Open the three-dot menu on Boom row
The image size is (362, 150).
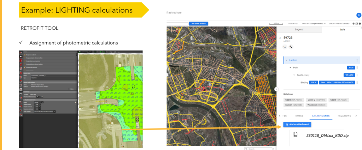coord(357,75)
